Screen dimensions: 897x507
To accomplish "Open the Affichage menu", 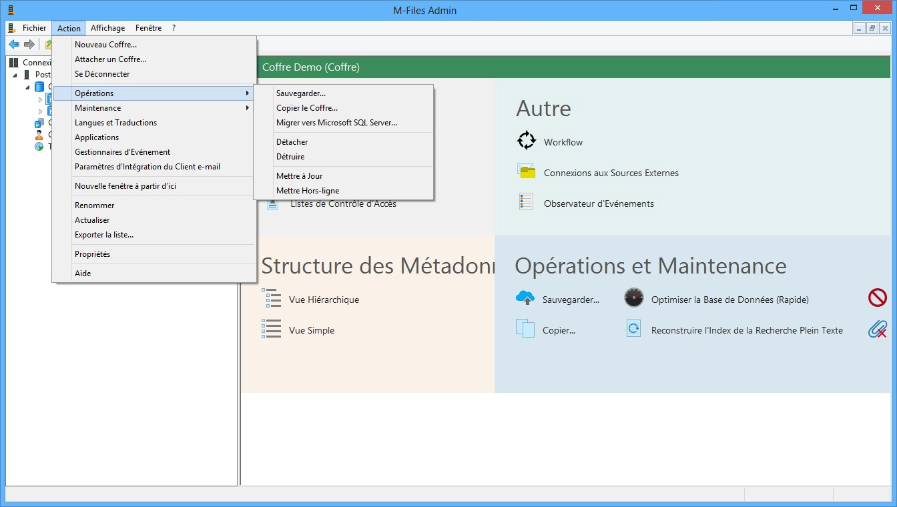I will click(x=107, y=28).
